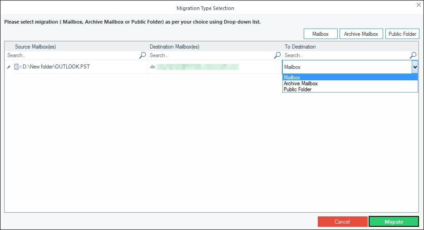Click the Outlook PST file icon

pyautogui.click(x=18, y=67)
